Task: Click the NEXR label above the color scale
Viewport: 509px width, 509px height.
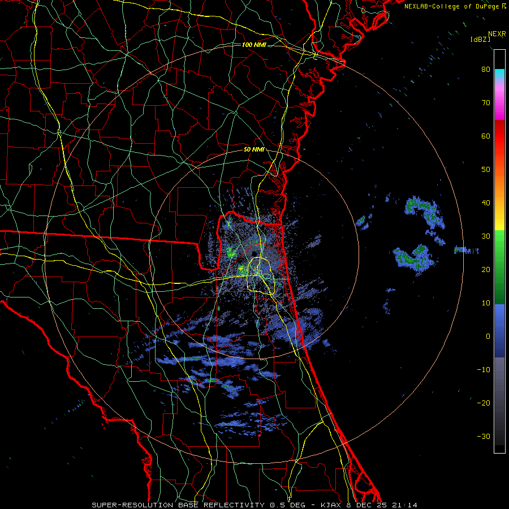Action: [x=497, y=34]
